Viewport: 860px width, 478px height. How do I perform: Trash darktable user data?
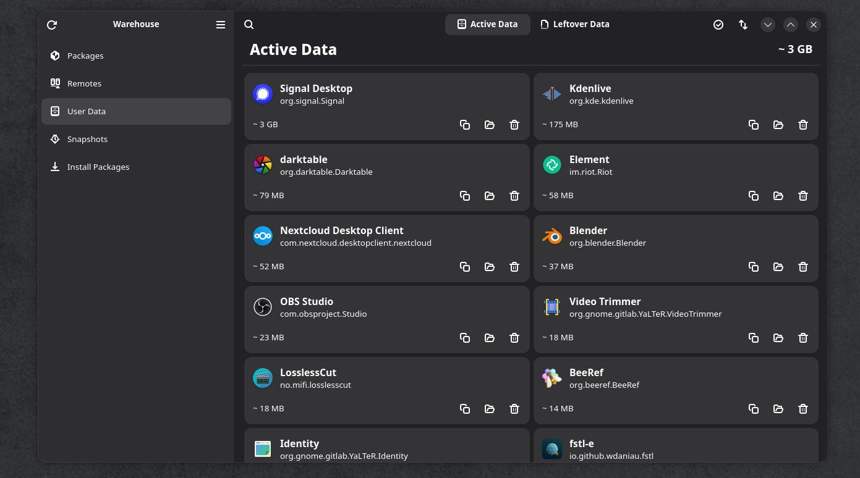514,196
